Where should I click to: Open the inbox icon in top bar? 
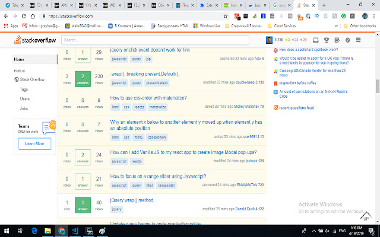tap(315, 40)
